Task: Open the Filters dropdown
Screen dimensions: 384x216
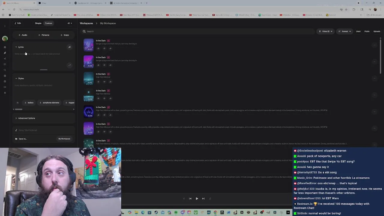Action: [x=325, y=31]
